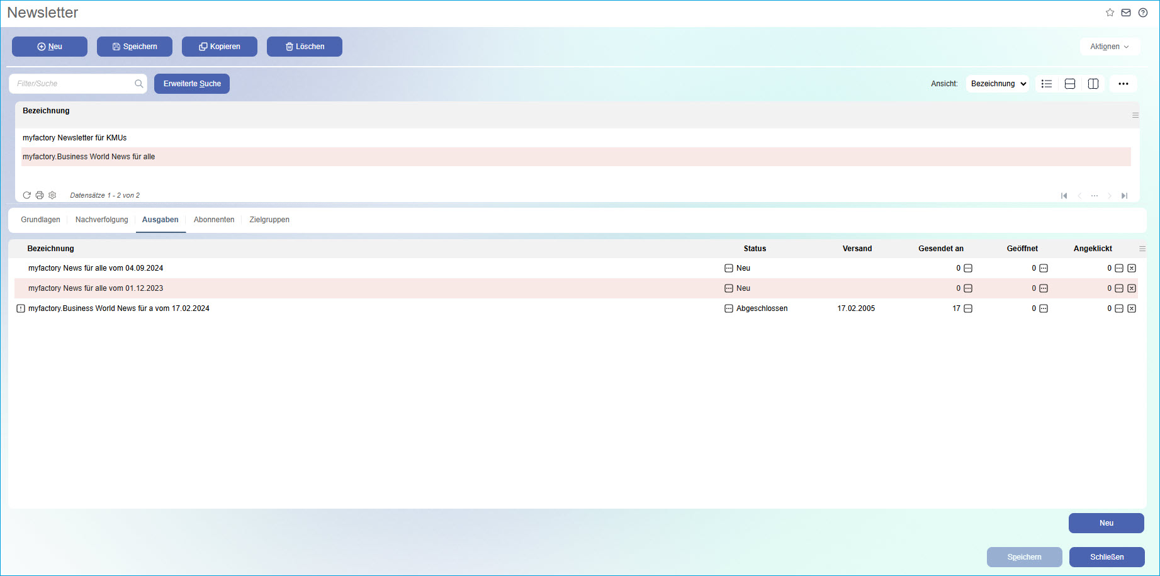The image size is (1160, 576).
Task: Open the list settings gear icon
Action: pyautogui.click(x=52, y=195)
